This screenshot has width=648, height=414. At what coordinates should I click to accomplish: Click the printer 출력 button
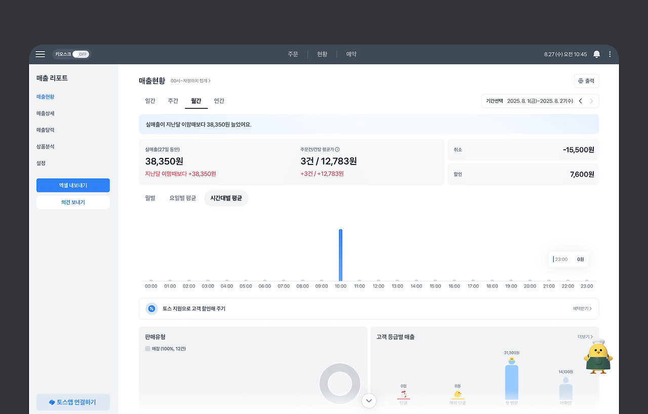click(x=586, y=81)
